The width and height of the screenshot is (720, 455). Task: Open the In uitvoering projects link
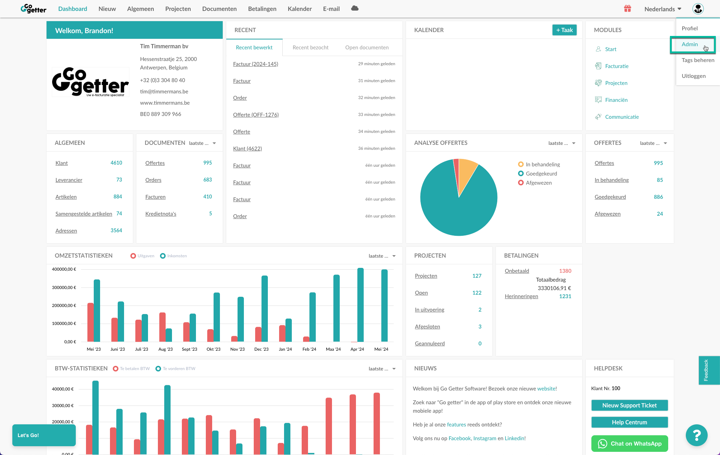tap(429, 310)
